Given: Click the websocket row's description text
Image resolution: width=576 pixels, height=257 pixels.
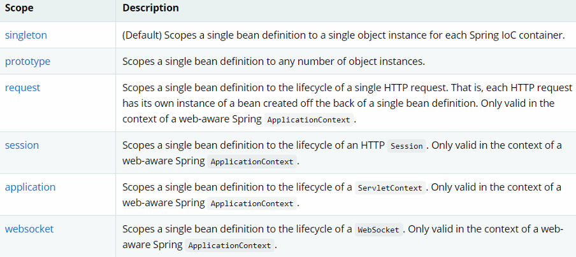Looking at the screenshot, I should pos(237,229).
